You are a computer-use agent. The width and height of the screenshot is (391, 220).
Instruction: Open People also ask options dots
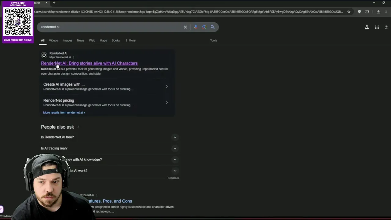[x=78, y=127]
